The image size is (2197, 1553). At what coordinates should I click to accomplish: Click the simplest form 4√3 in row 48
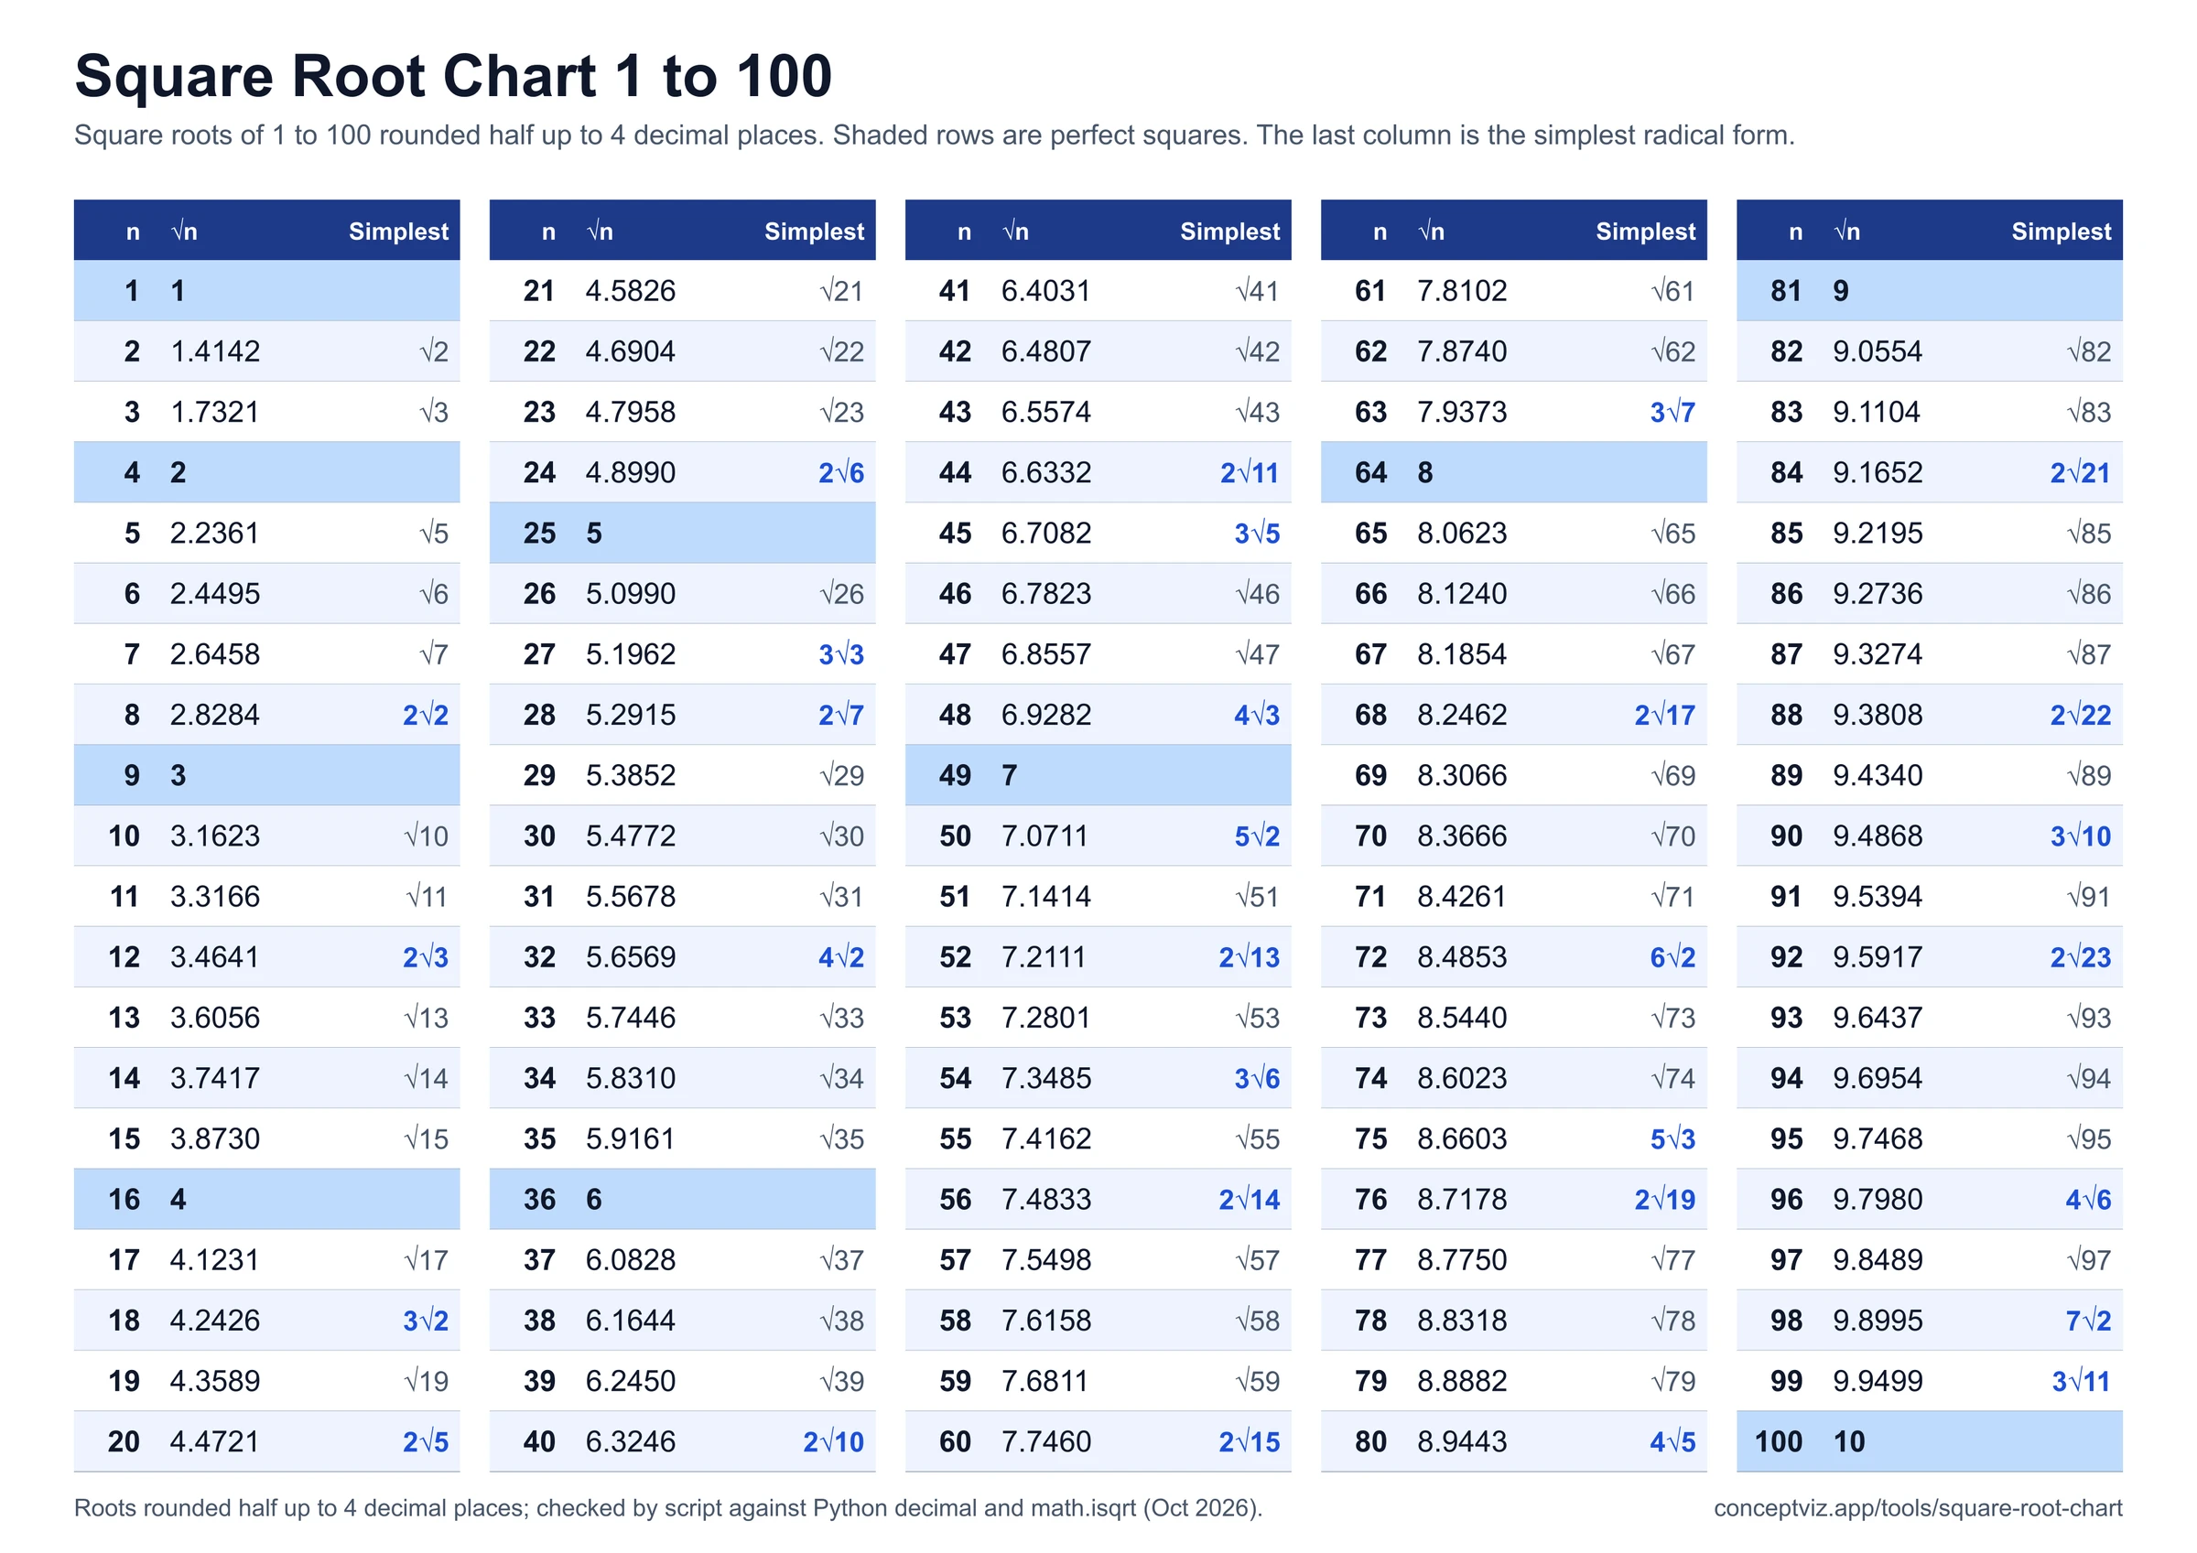1256,715
